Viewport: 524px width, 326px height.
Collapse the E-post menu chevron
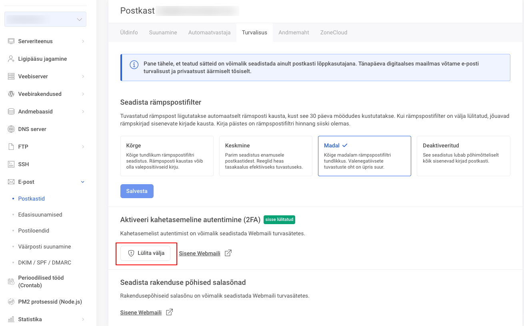click(x=83, y=182)
